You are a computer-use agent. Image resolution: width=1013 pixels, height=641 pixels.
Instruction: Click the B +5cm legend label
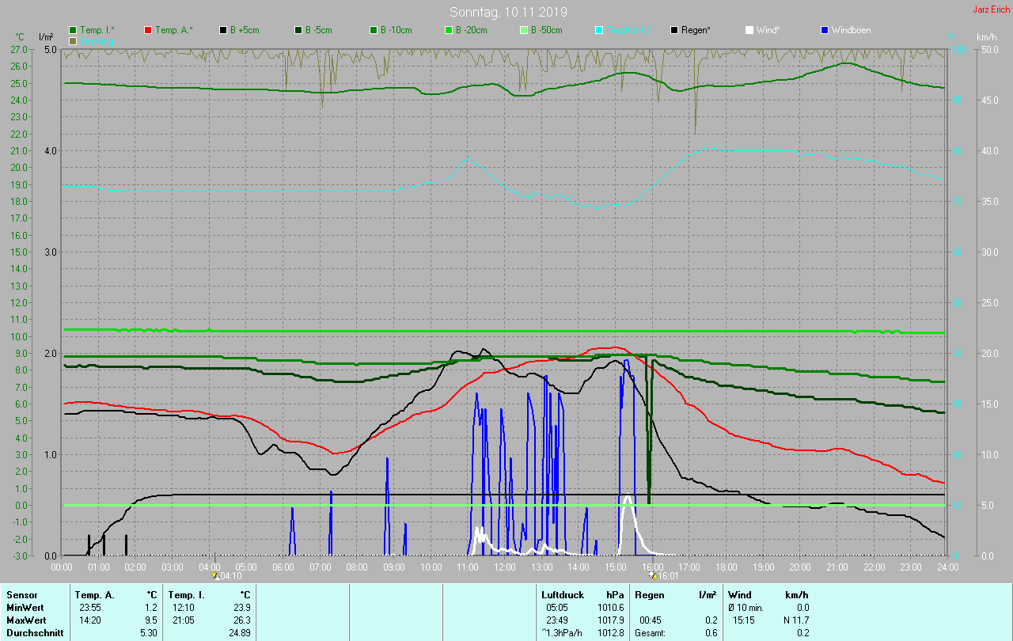click(245, 30)
